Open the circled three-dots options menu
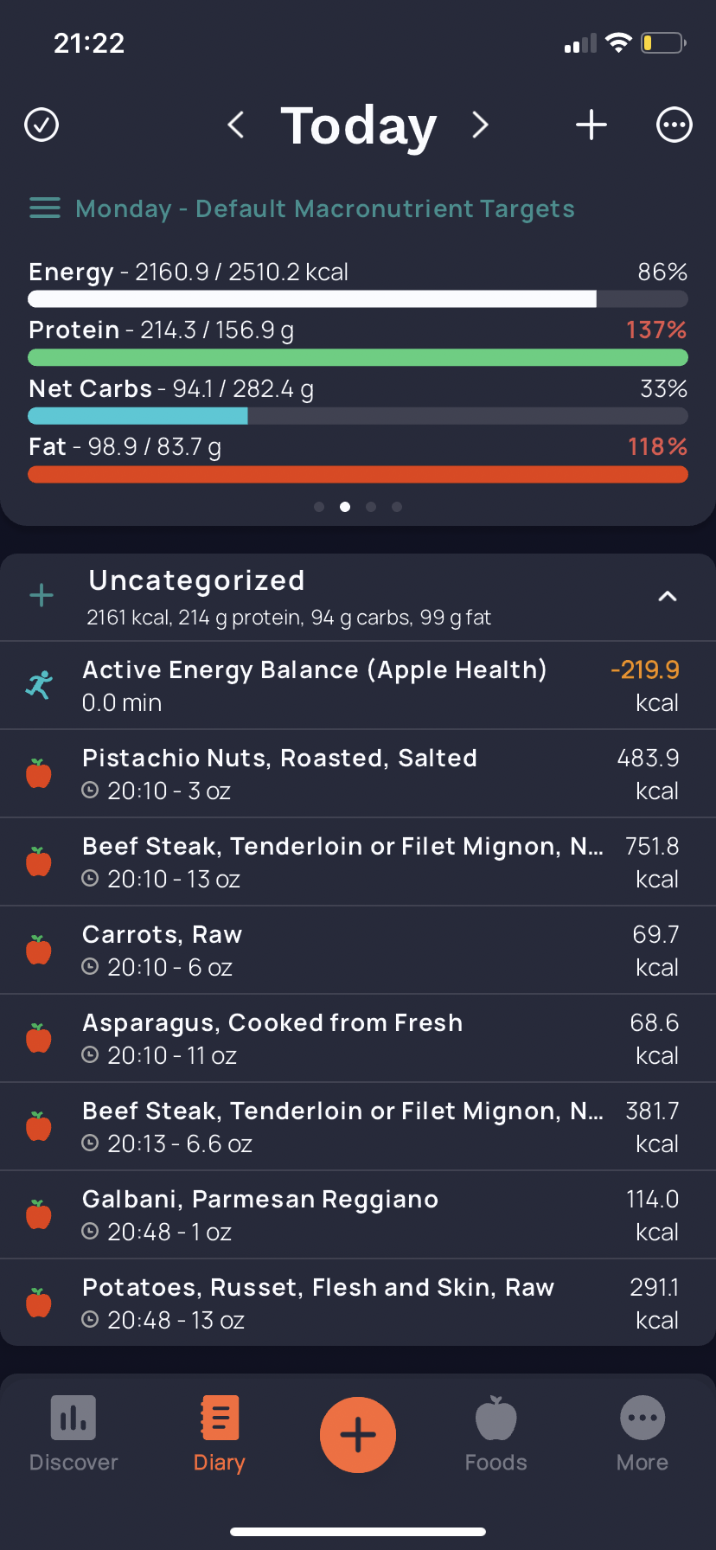716x1550 pixels. [x=674, y=125]
